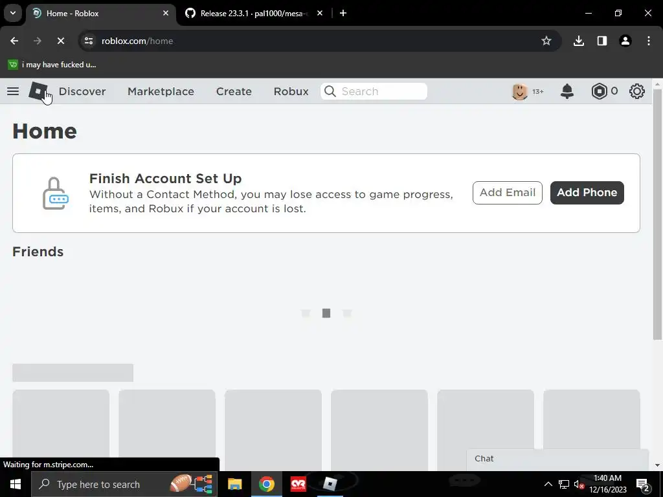This screenshot has width=663, height=497.
Task: Open the Robux balance icon
Action: [x=599, y=91]
